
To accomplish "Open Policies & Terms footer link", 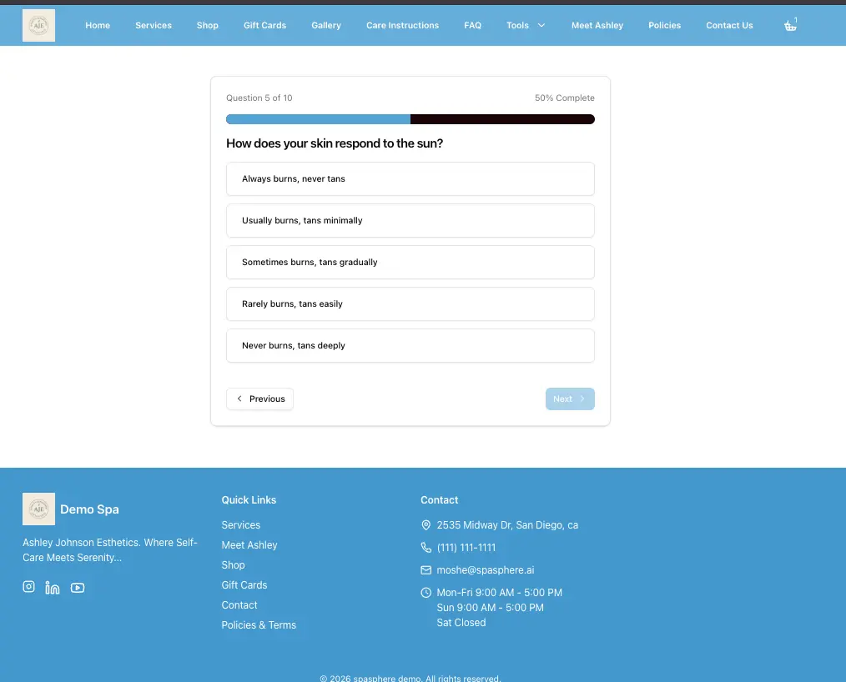I will 259,625.
